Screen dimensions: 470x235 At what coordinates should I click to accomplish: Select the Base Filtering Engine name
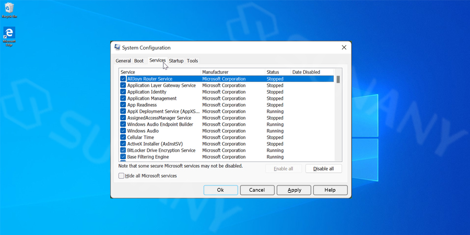pyautogui.click(x=148, y=157)
